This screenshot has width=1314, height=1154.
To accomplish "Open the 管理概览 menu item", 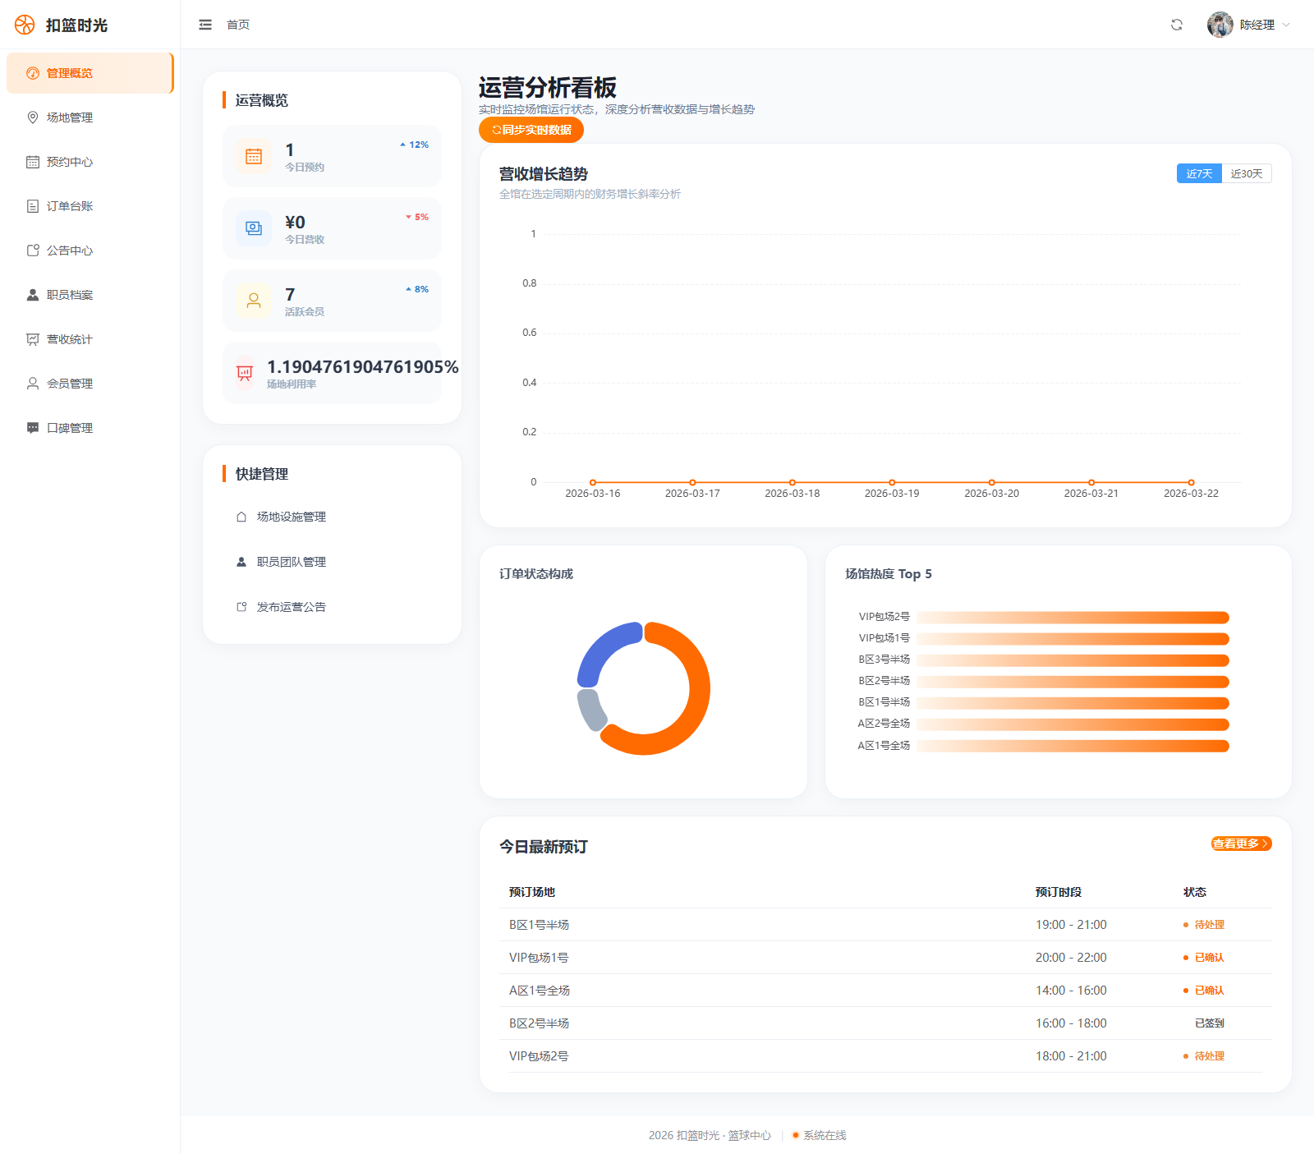I will pos(90,73).
